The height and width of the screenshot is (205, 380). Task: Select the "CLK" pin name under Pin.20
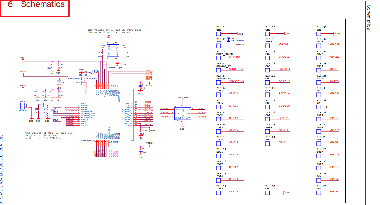pos(268,91)
